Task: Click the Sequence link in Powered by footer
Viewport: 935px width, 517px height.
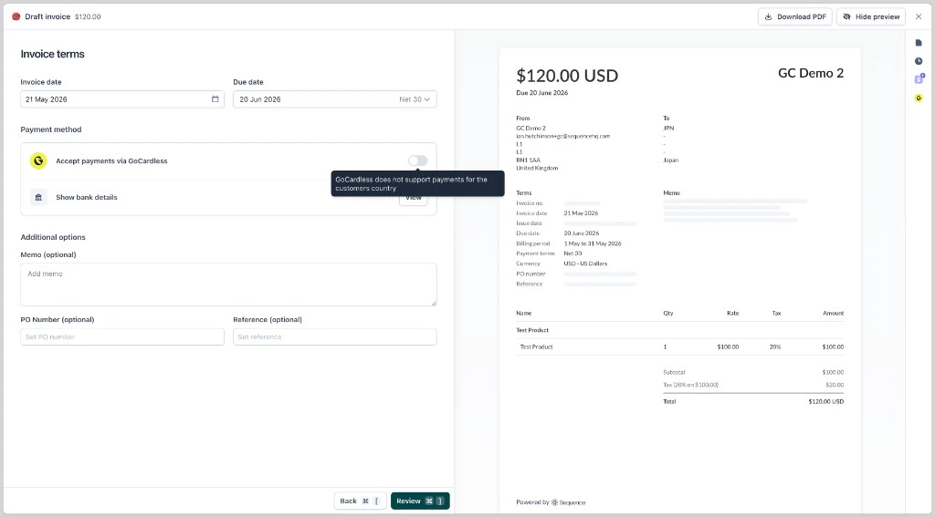Action: click(x=568, y=502)
